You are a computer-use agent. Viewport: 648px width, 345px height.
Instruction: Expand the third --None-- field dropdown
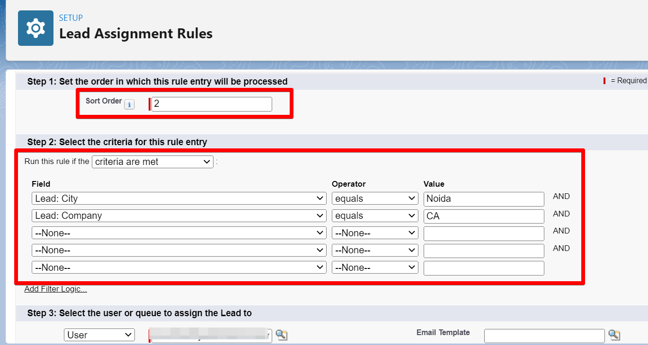178,233
